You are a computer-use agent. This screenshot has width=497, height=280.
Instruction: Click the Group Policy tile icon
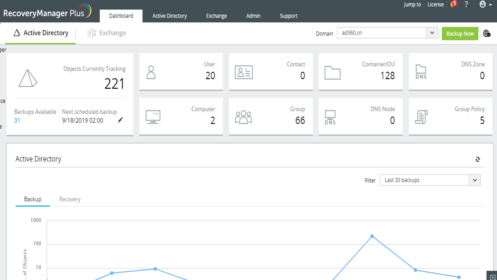(421, 117)
